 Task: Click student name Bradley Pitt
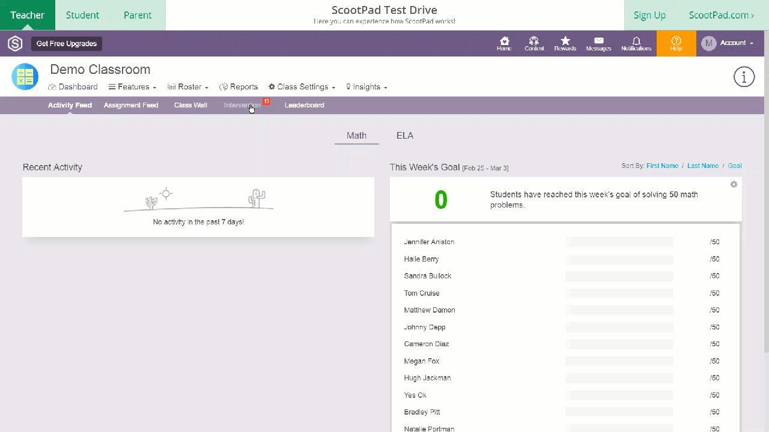pyautogui.click(x=422, y=412)
